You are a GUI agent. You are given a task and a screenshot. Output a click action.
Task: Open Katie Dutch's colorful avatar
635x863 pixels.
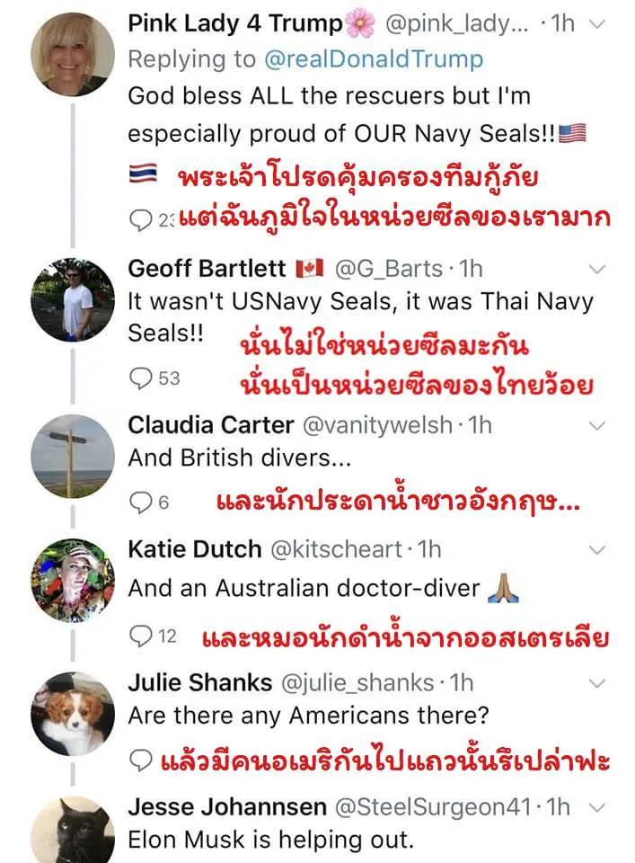72,581
